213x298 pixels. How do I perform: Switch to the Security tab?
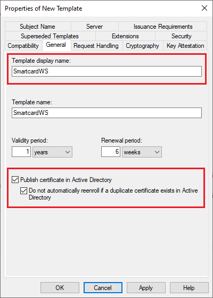(x=181, y=36)
